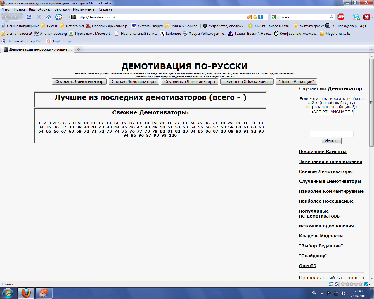Go to the Home page icon
This screenshot has height=299, width=374.
[49, 17]
